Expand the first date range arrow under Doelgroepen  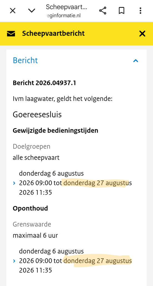[x=14, y=183]
